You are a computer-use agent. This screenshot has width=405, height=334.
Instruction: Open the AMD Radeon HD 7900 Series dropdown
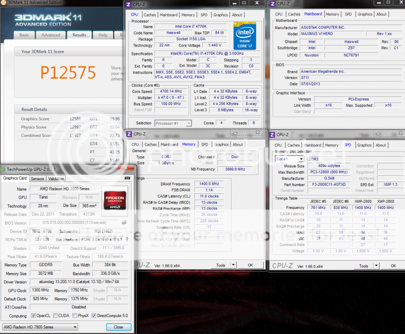click(40, 327)
